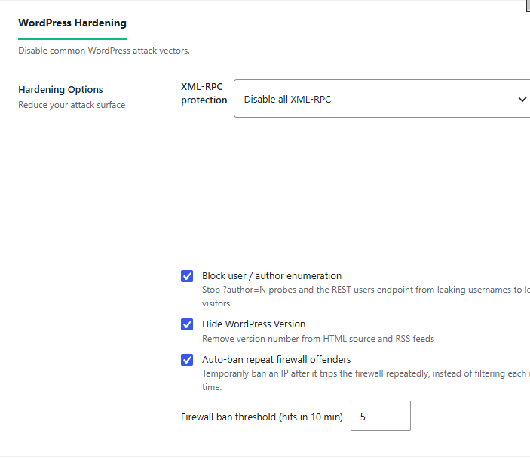Click 'Firewall ban threshold (hits in 10 min)' label
This screenshot has width=530, height=458.
[x=262, y=417]
